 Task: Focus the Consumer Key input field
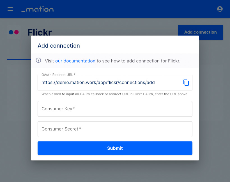pos(115,109)
